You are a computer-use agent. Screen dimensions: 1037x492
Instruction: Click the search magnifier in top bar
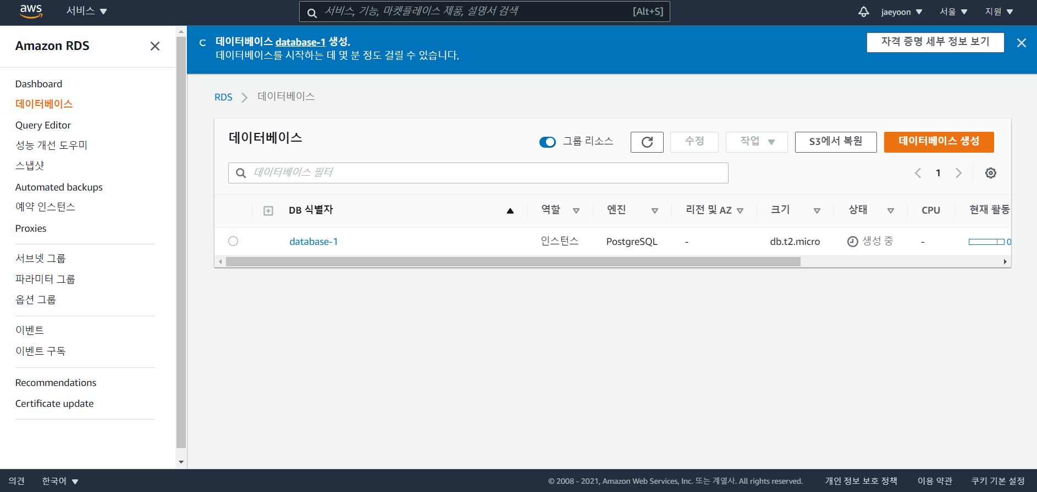pos(312,12)
